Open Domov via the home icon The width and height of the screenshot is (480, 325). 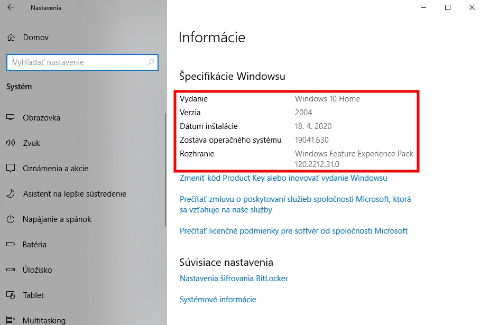[x=11, y=38]
